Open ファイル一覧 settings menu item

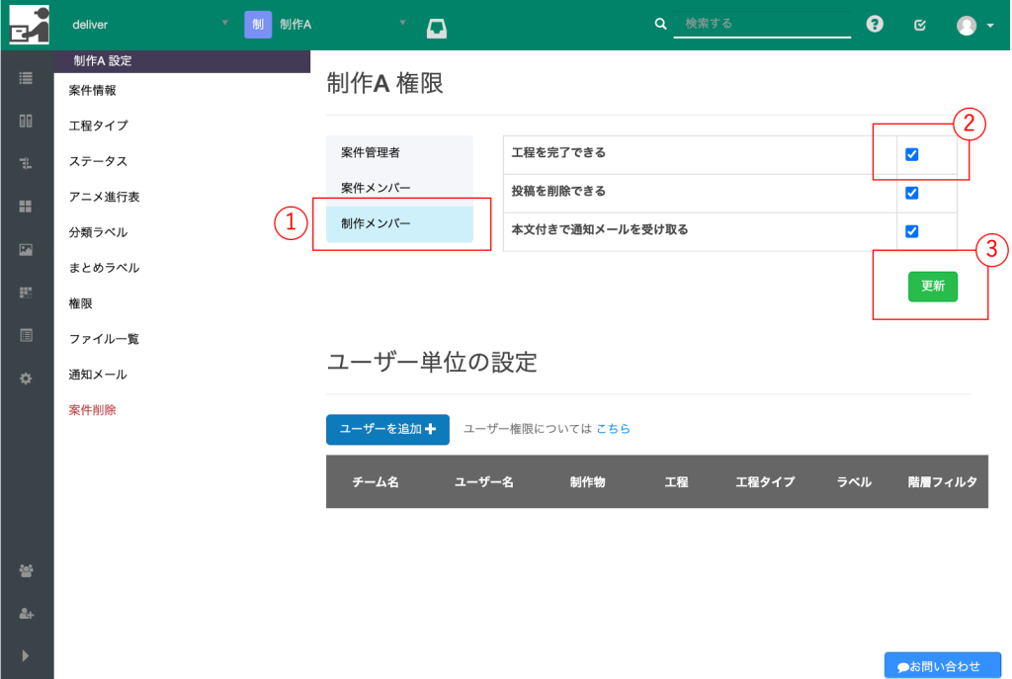pos(104,339)
